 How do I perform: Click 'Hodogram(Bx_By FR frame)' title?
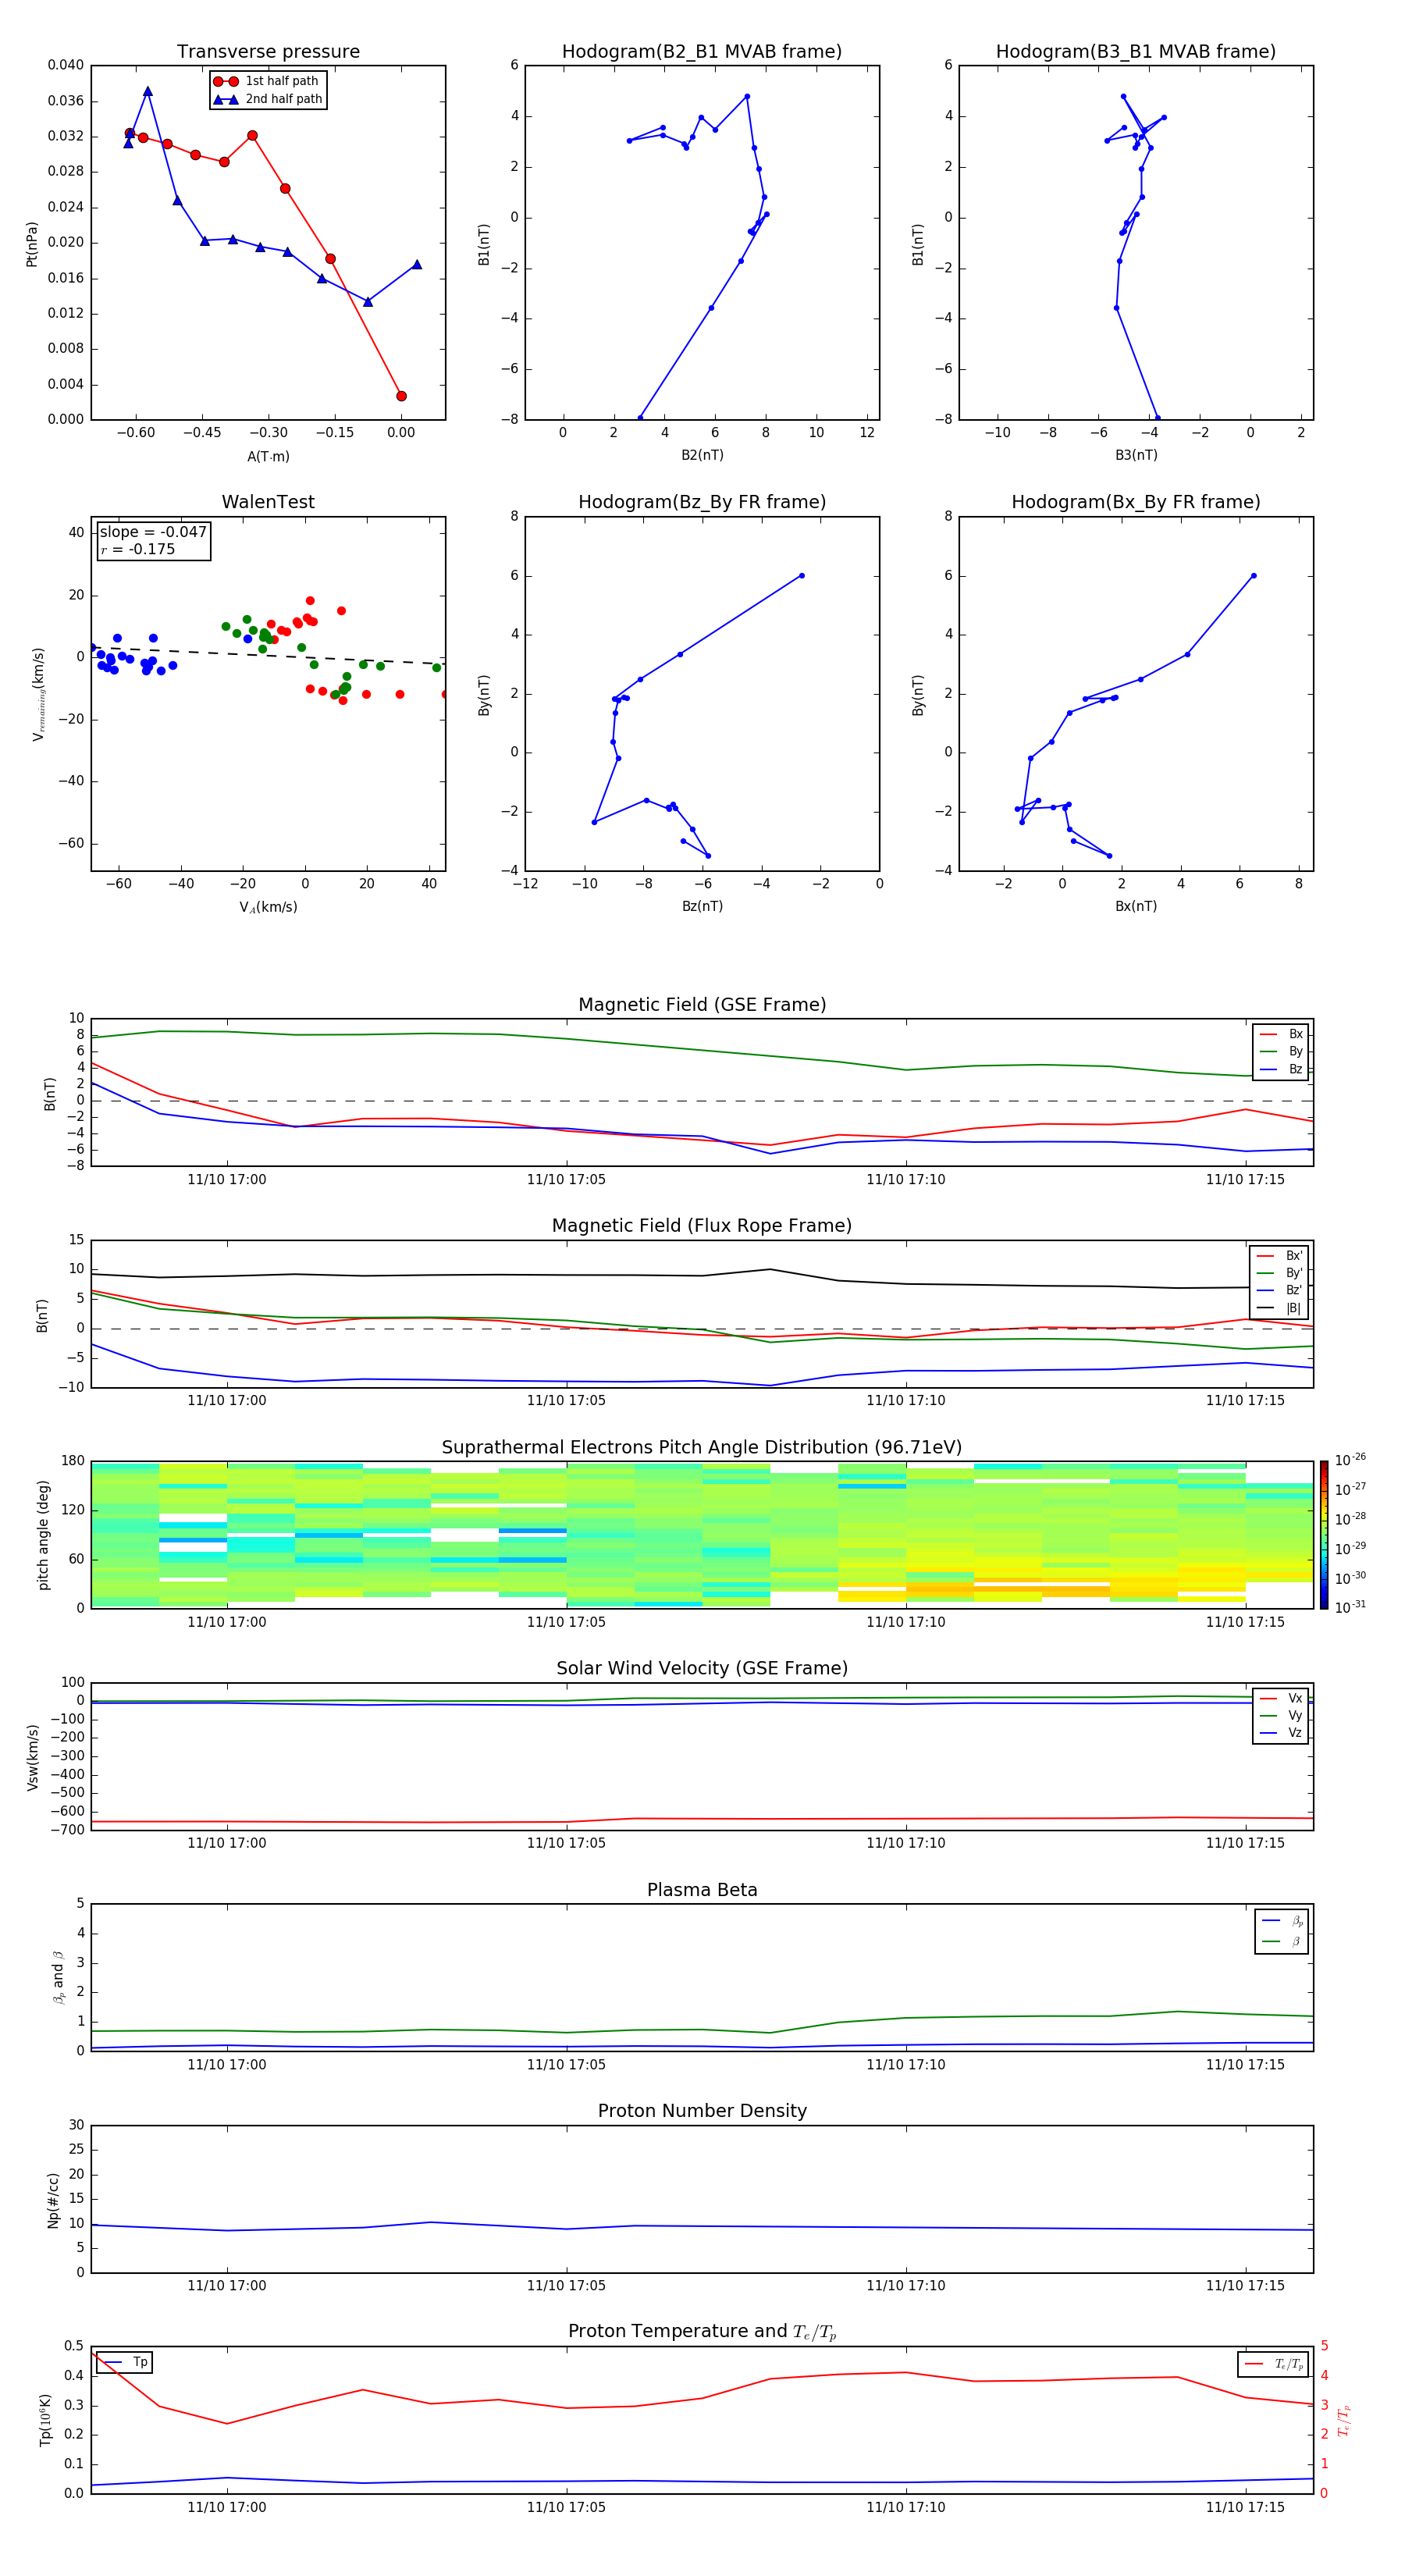(1135, 502)
